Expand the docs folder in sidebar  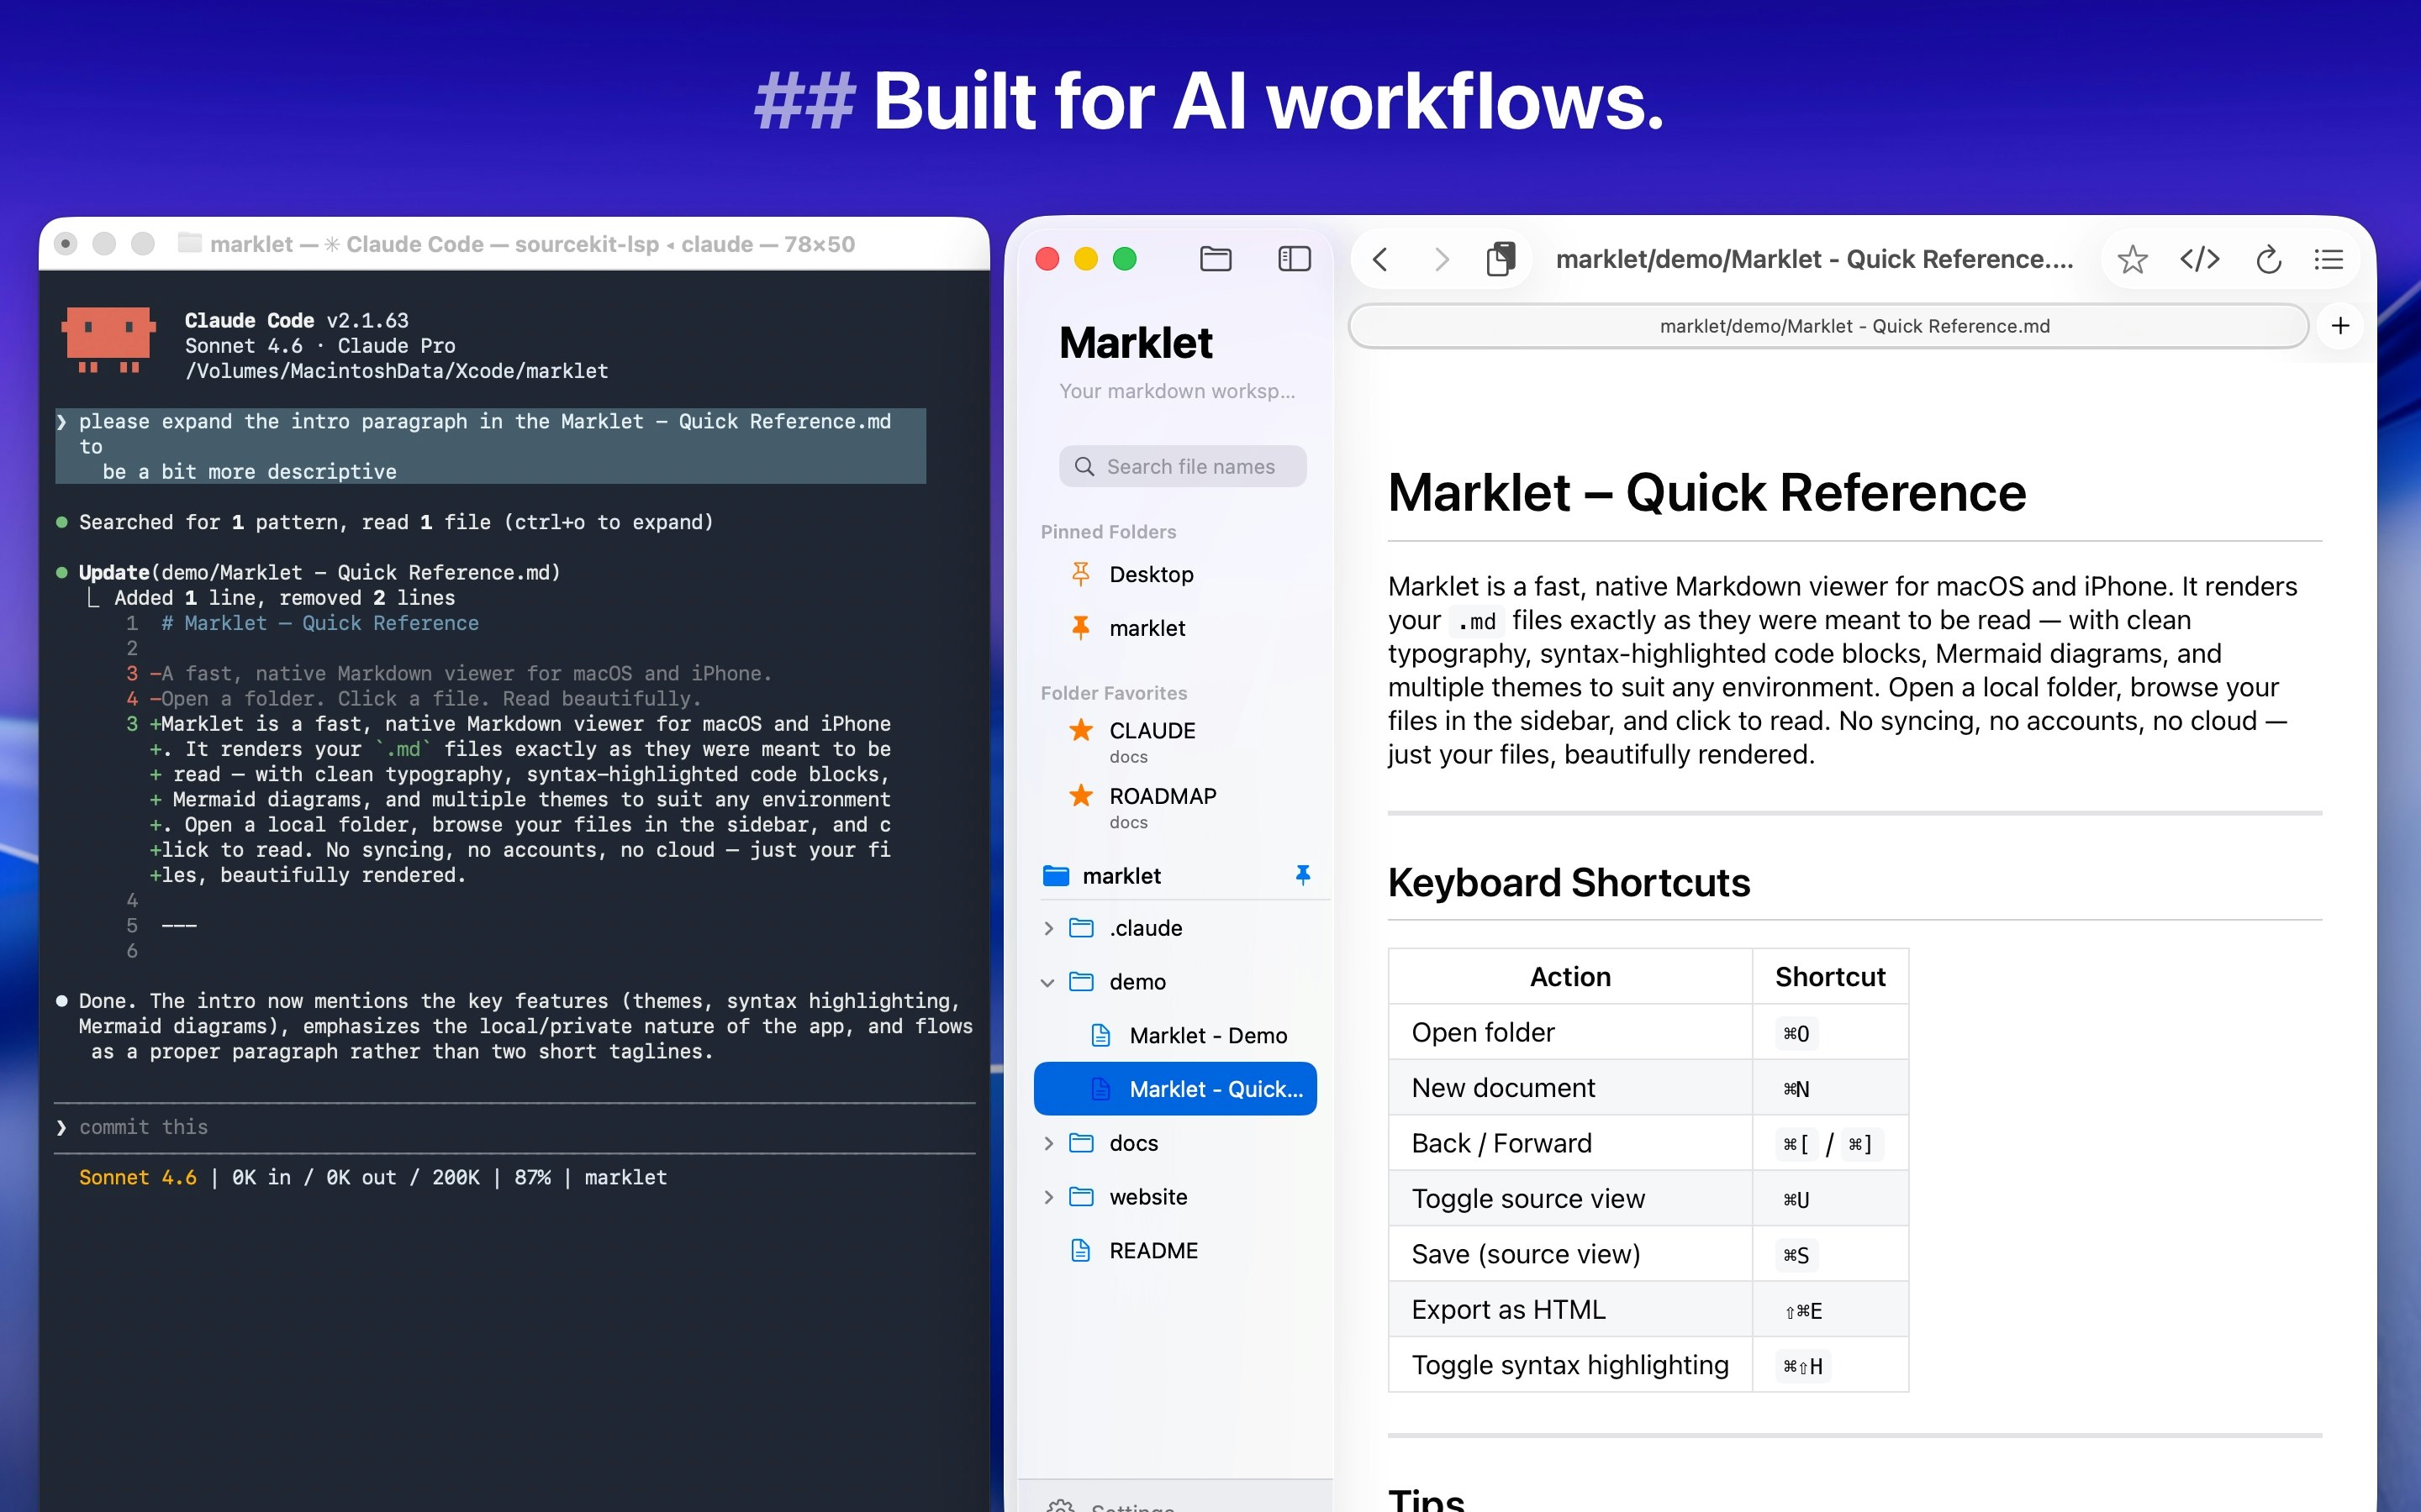pyautogui.click(x=1048, y=1143)
